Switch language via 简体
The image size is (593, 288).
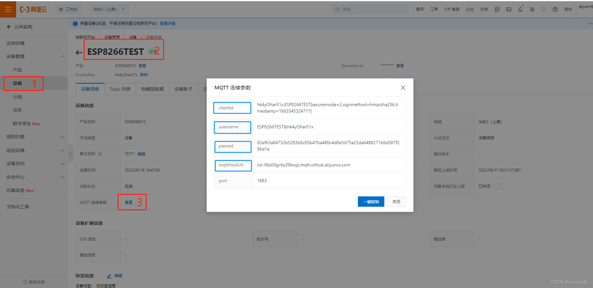coord(568,9)
